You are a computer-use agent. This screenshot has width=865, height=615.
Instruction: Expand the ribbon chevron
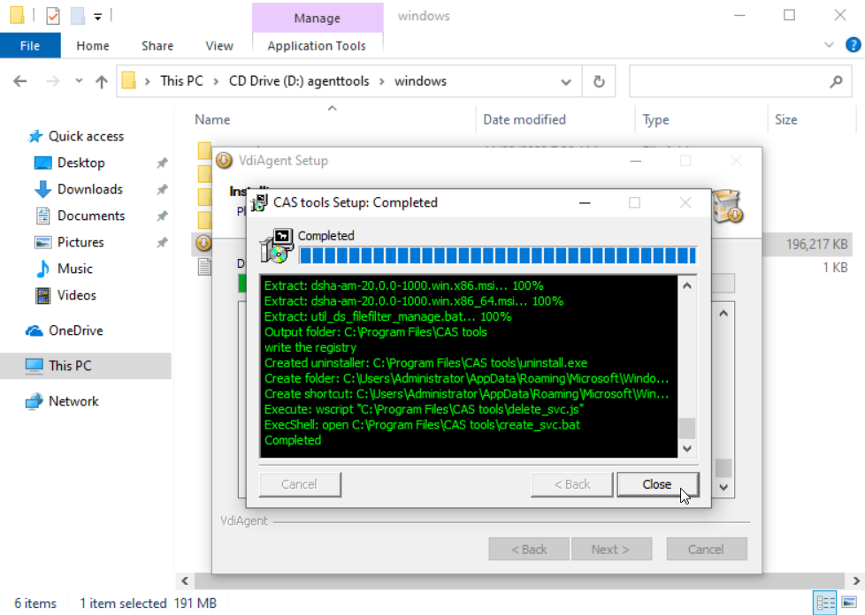(x=829, y=45)
